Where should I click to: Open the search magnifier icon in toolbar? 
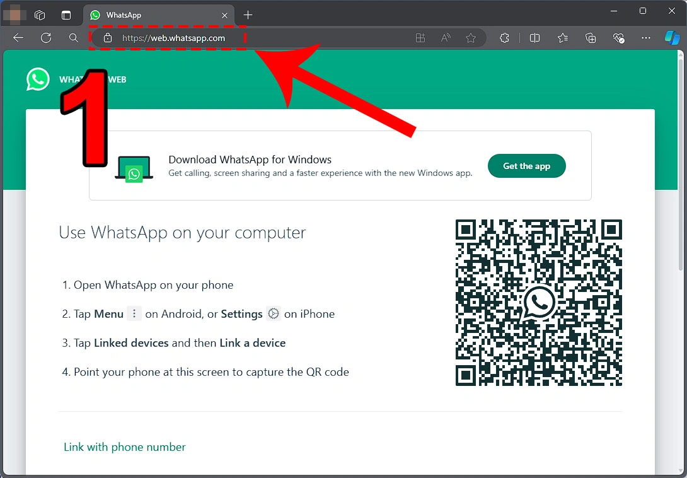point(74,38)
